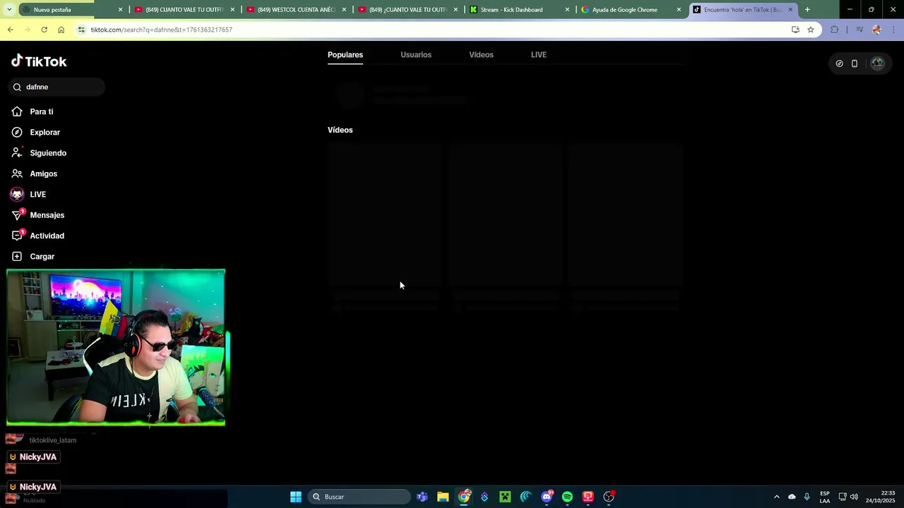Click the 'Vídeos' section heading
The width and height of the screenshot is (904, 508).
pyautogui.click(x=340, y=130)
